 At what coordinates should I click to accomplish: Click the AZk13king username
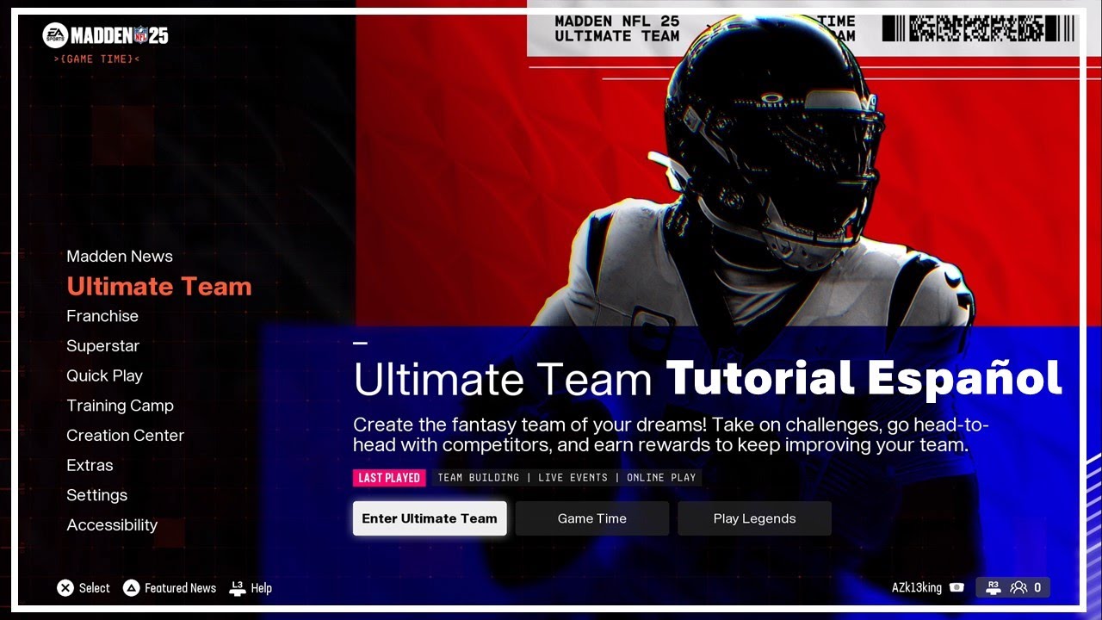[x=917, y=587]
